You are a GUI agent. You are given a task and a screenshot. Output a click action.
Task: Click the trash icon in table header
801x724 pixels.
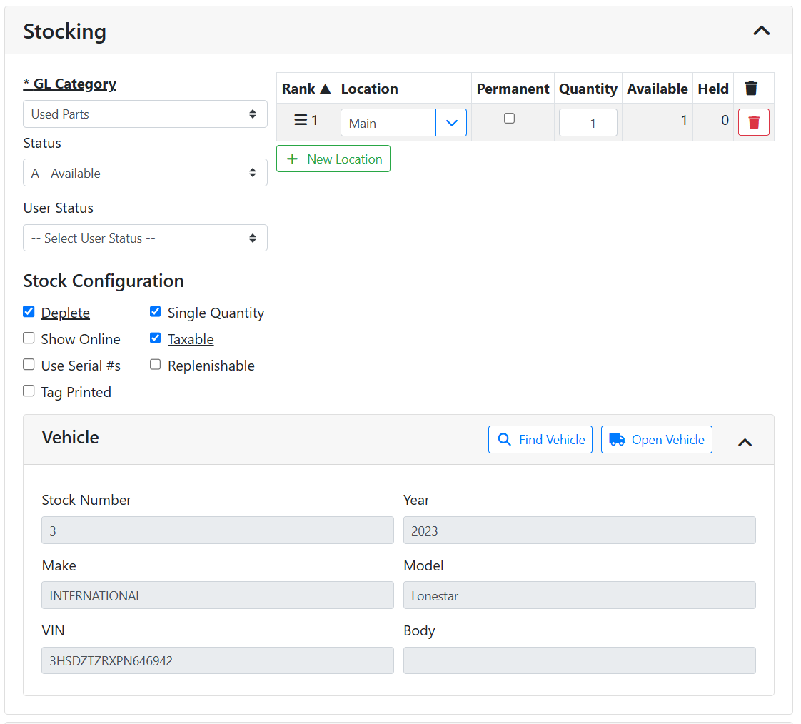pos(751,89)
